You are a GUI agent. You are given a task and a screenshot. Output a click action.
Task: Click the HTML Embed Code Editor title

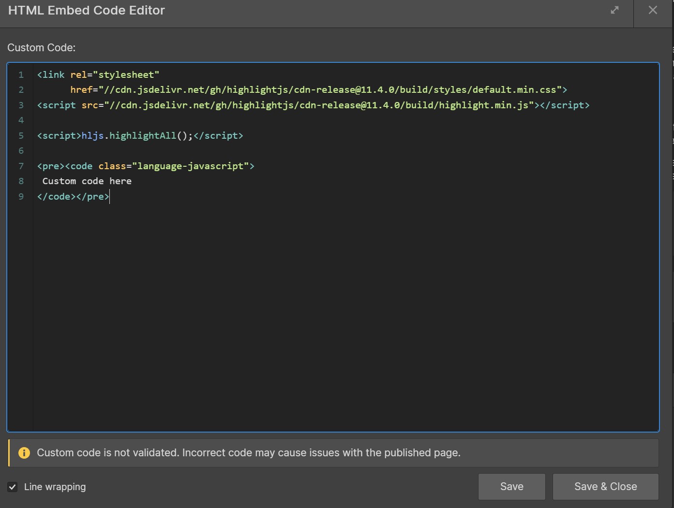coord(87,10)
